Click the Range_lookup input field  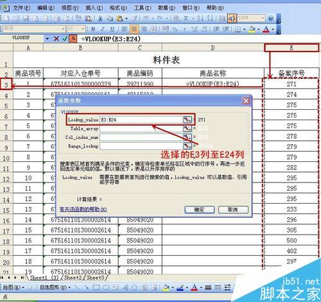click(141, 146)
